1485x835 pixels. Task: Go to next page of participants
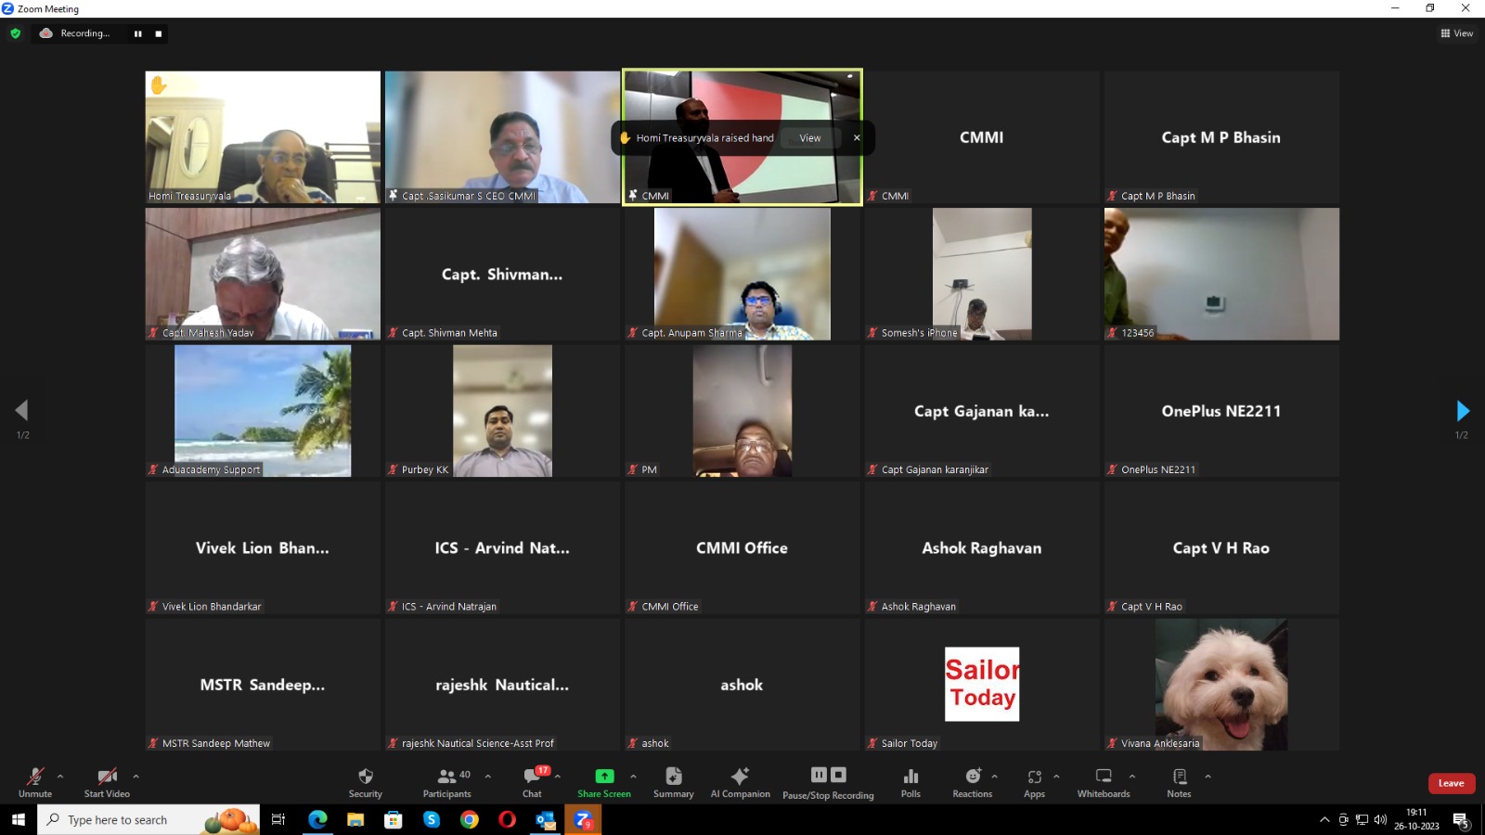pos(1462,410)
